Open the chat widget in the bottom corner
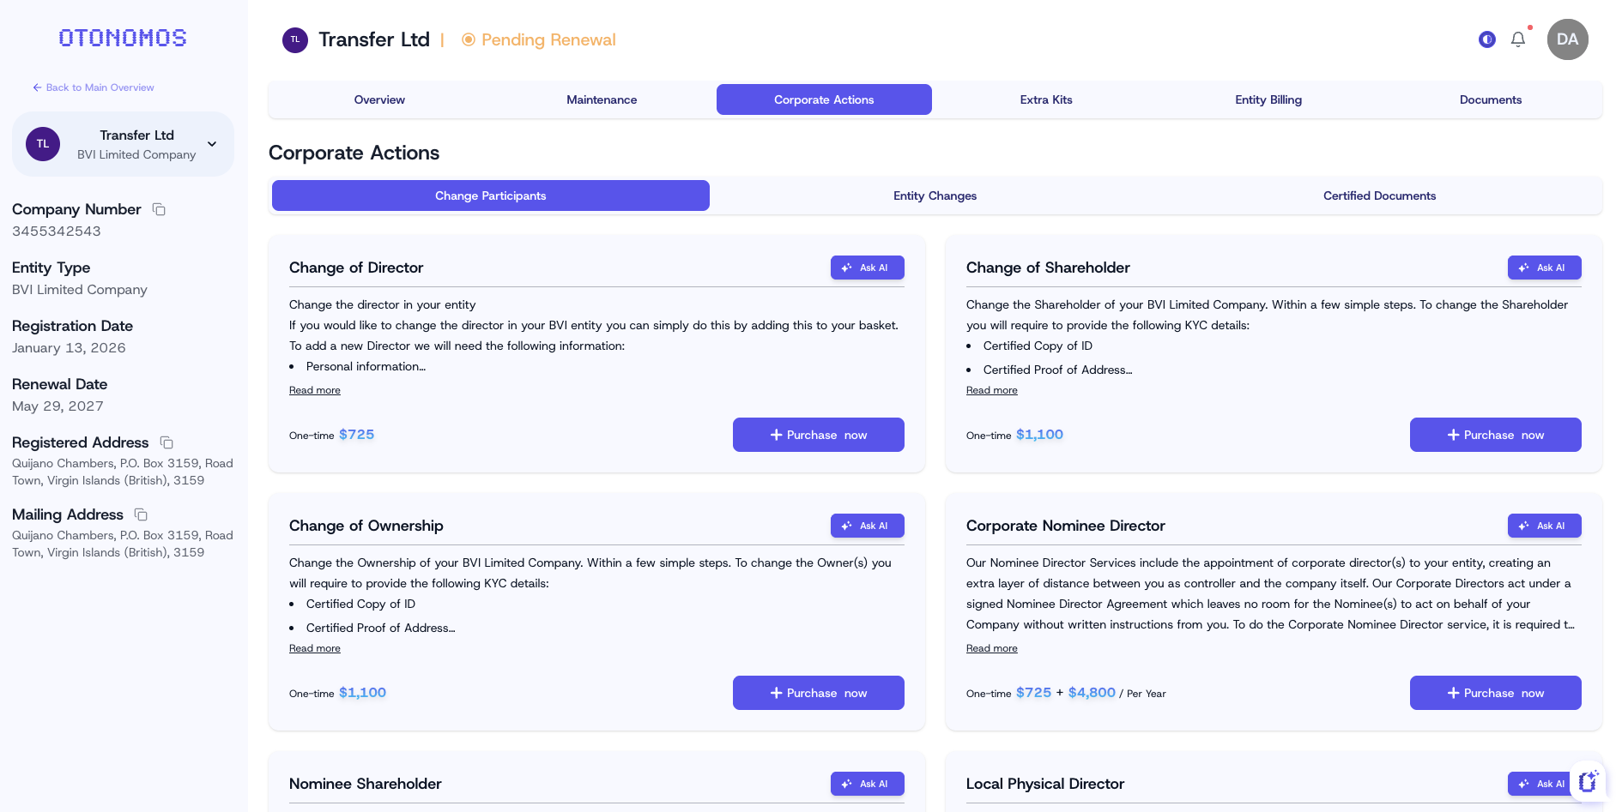1616x812 pixels. (x=1587, y=781)
